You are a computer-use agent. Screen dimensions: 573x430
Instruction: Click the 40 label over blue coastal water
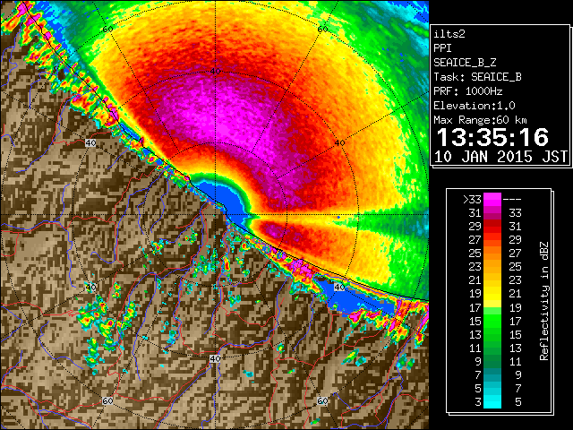click(339, 287)
